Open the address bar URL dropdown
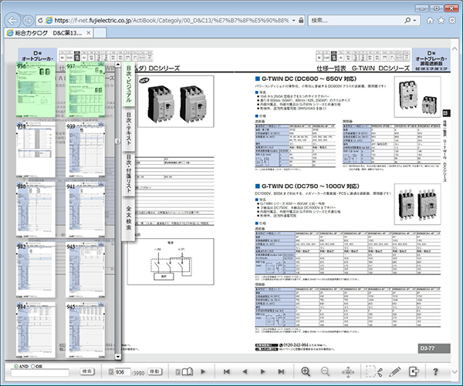 point(293,20)
